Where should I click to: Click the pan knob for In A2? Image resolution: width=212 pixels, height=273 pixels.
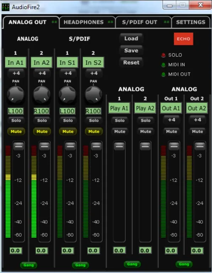pos(42,95)
